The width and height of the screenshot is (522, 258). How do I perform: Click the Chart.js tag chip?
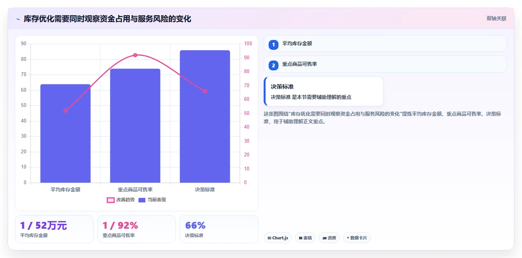pos(278,238)
